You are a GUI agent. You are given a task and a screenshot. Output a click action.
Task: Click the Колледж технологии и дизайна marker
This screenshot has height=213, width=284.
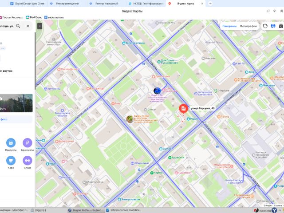(x=253, y=155)
